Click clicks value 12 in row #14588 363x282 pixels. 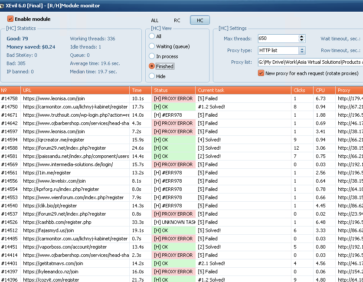click(x=296, y=148)
